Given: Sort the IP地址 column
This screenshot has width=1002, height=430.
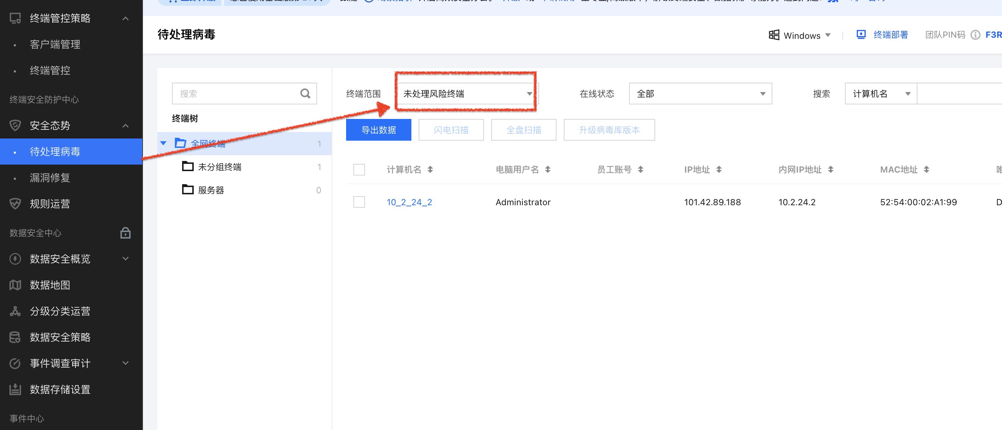Looking at the screenshot, I should (719, 170).
